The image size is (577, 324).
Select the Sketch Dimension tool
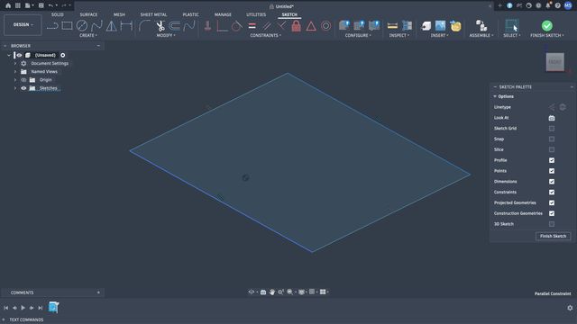pyautogui.click(x=126, y=26)
